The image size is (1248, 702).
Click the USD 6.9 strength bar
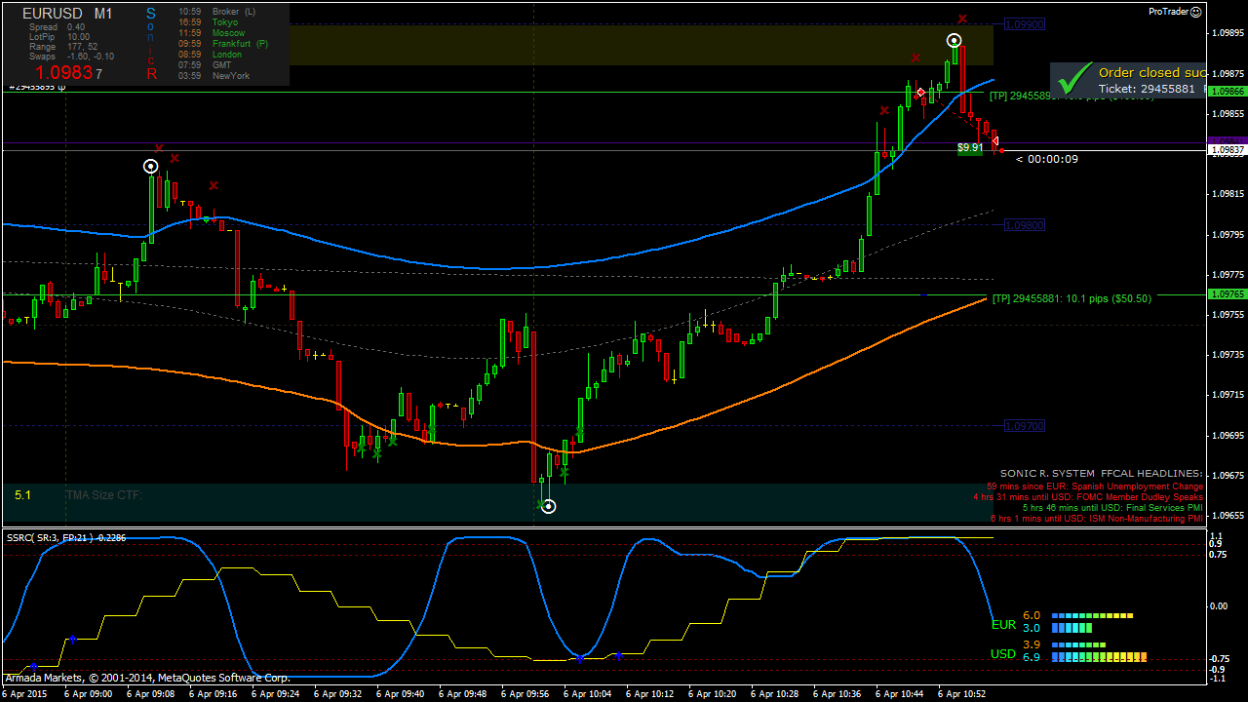[1099, 658]
